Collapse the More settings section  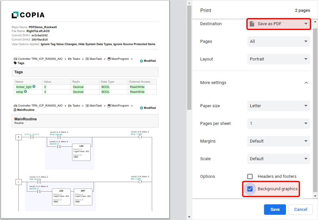pos(306,83)
